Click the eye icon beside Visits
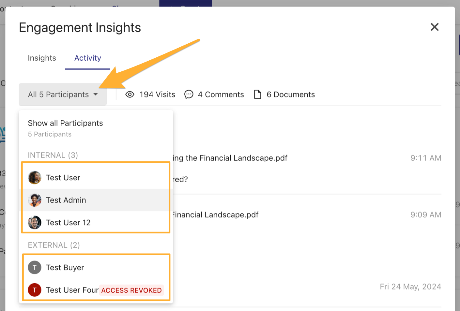 point(130,95)
